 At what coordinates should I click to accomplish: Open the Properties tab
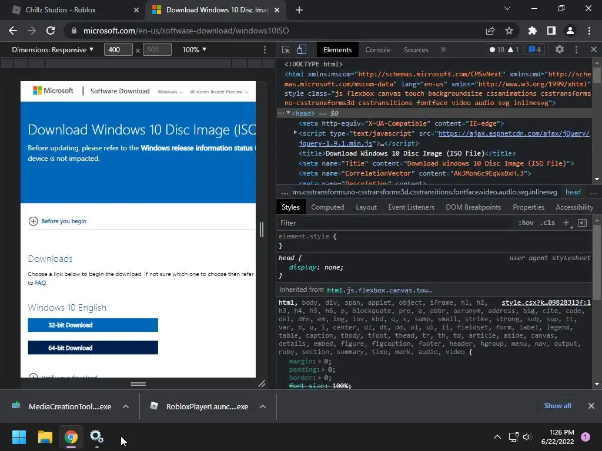pyautogui.click(x=529, y=207)
